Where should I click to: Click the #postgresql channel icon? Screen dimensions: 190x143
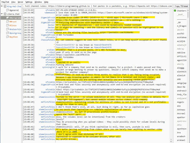7,33
